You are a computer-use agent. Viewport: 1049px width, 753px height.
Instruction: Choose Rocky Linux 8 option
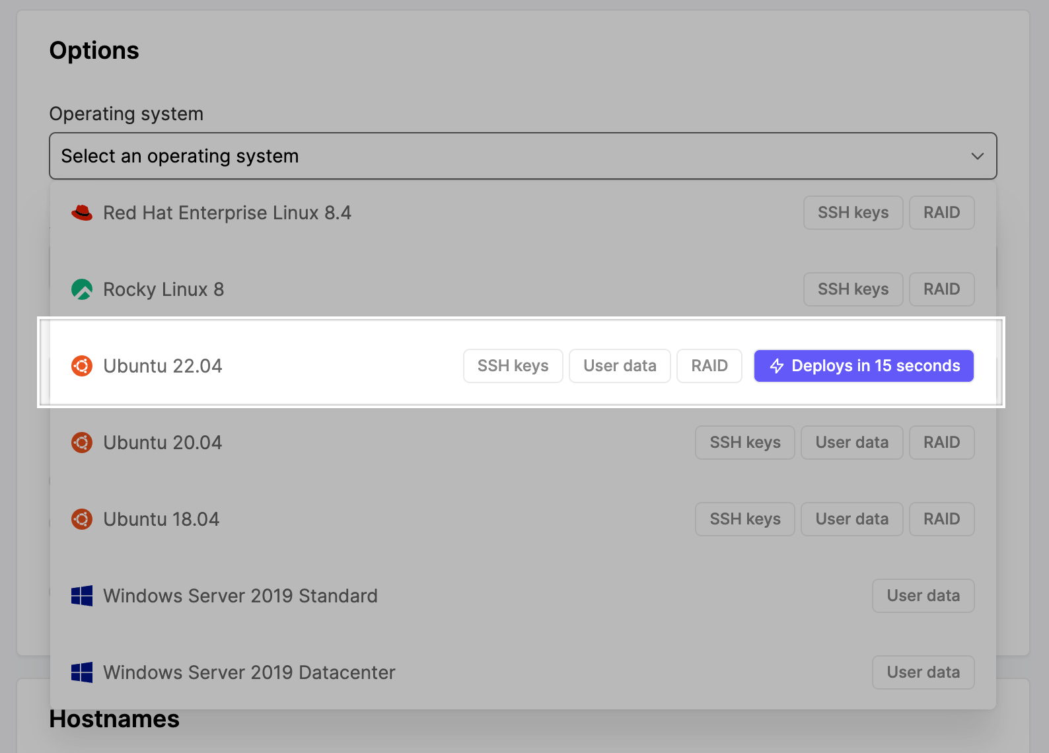523,289
